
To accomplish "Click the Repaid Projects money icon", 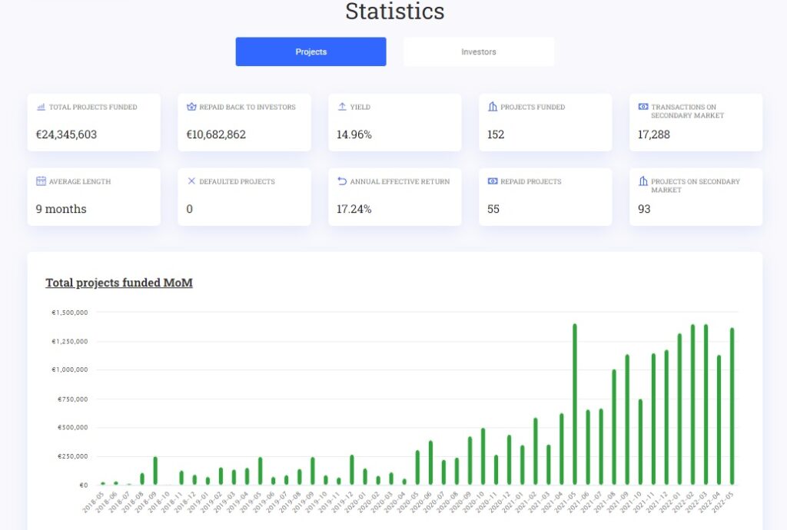I will pyautogui.click(x=493, y=181).
